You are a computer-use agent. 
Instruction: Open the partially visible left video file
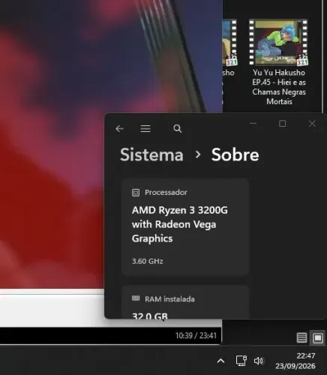tap(229, 43)
